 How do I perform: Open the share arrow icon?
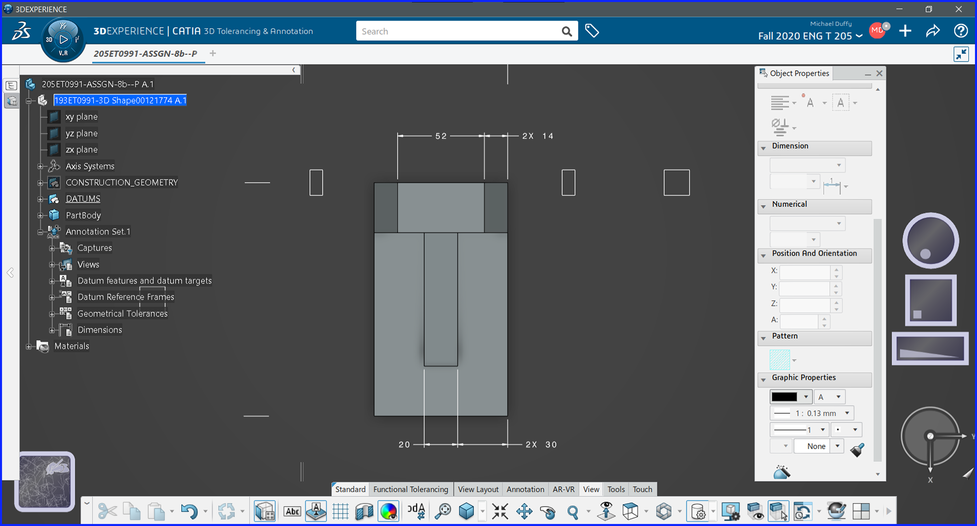[x=933, y=31]
